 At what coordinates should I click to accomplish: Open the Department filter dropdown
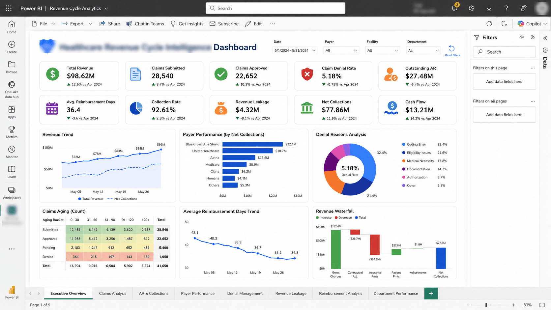[x=424, y=50]
